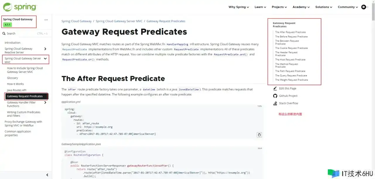This screenshot has width=375, height=179.
Task: Open the Java Routes API page
Action: click(16, 90)
